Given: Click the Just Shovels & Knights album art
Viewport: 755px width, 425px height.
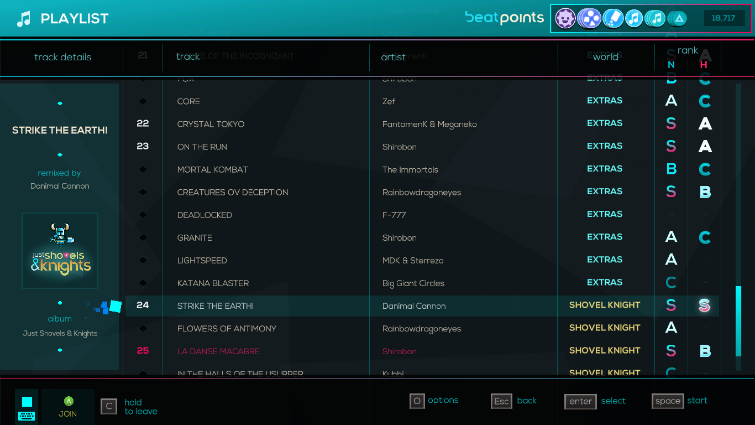Looking at the screenshot, I should point(60,251).
